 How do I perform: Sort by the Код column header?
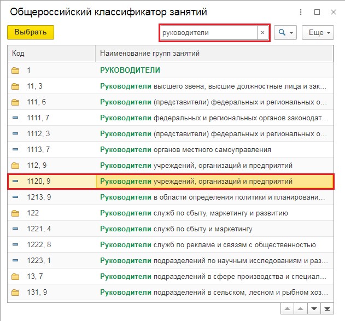tap(49, 54)
